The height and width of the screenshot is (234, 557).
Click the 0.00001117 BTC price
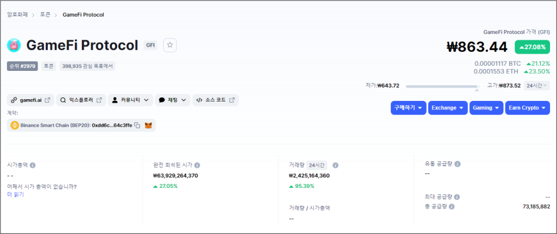(x=498, y=63)
